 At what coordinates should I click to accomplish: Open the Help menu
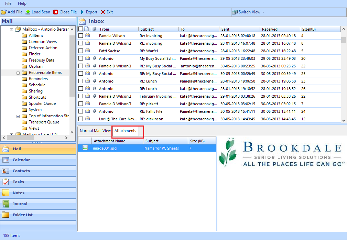pos(22,3)
